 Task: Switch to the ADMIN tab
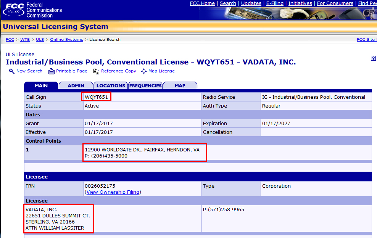(76, 85)
